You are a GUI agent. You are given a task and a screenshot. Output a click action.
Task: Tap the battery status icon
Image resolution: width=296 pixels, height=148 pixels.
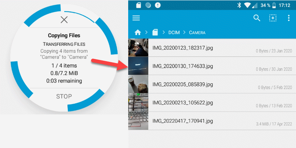[x=274, y=5]
